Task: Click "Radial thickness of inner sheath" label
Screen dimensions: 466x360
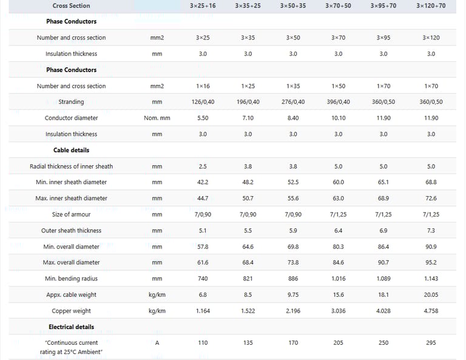Action: coord(71,166)
